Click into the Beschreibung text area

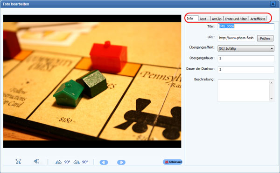click(244, 91)
